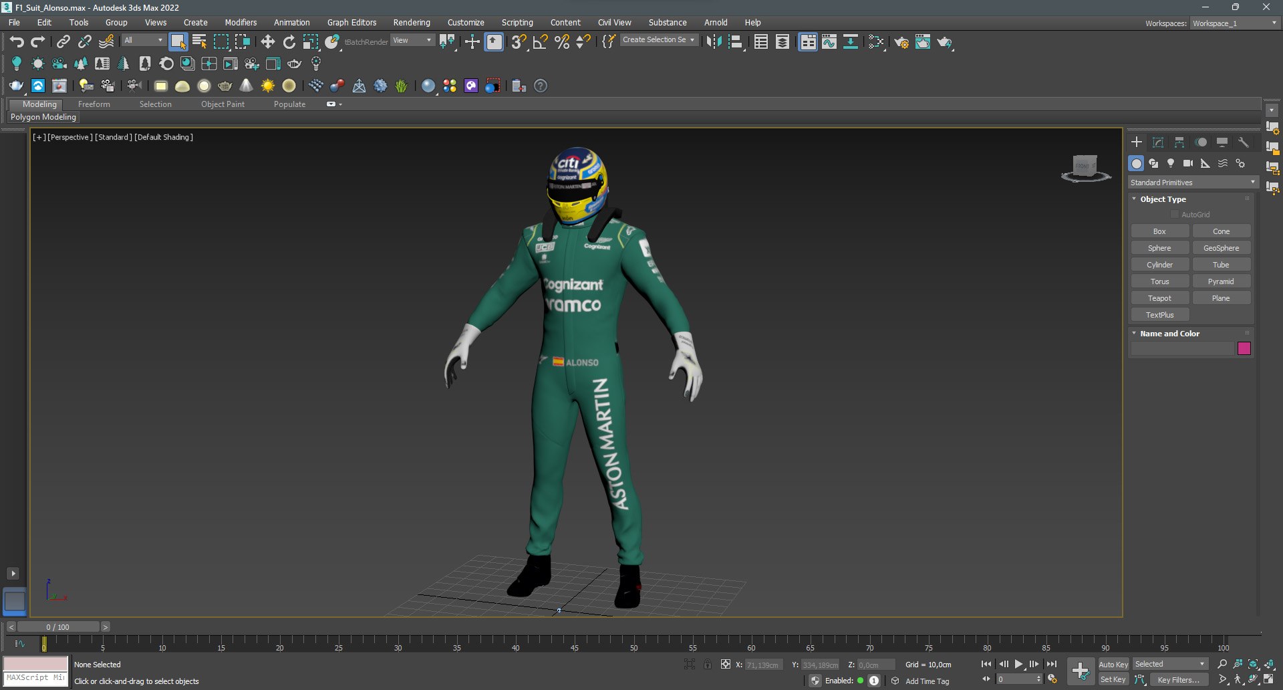Click the TextPlus button
The image size is (1283, 690).
coord(1159,315)
